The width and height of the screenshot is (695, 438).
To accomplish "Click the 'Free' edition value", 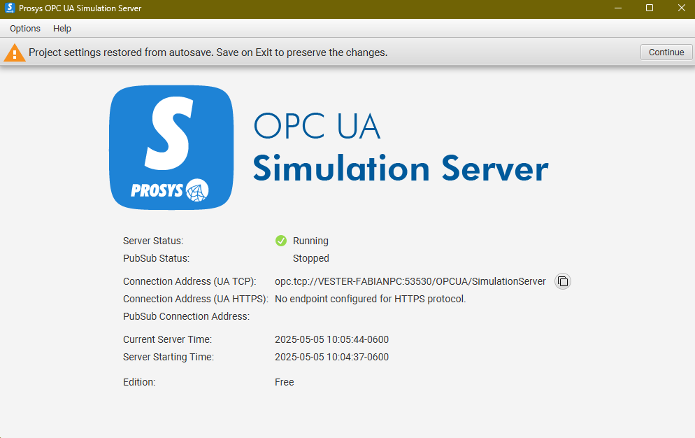I will coord(284,382).
